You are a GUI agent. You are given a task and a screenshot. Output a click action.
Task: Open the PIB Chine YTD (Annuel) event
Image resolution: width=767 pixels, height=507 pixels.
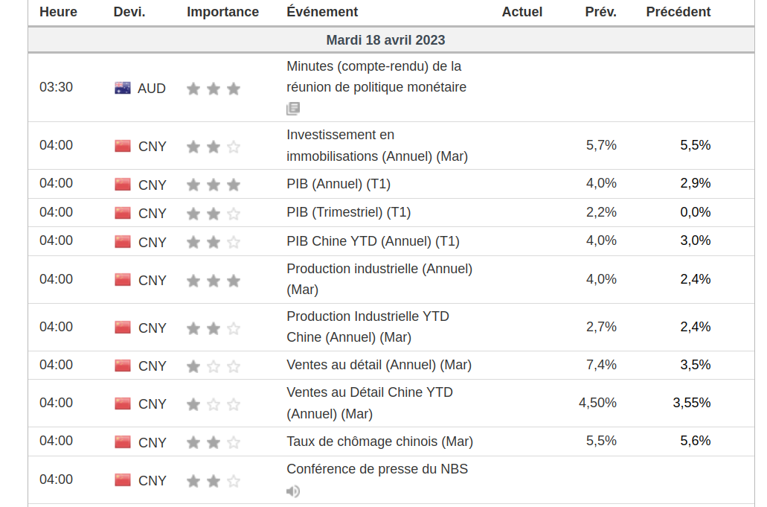pyautogui.click(x=373, y=241)
